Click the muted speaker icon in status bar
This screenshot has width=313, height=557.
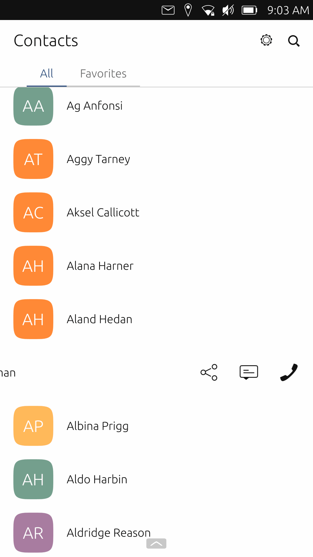click(x=228, y=10)
